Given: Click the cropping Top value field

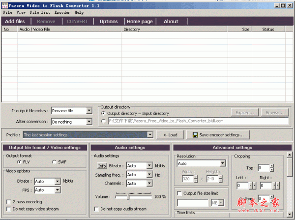Looking at the screenshot, I should (x=264, y=168).
